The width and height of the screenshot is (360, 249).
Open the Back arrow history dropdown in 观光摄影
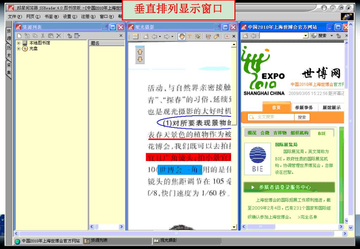pyautogui.click(x=160, y=37)
